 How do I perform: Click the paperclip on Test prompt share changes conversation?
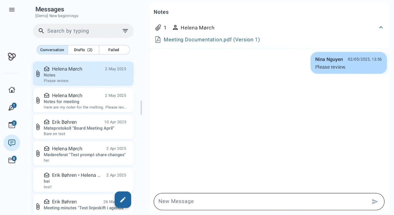click(38, 153)
